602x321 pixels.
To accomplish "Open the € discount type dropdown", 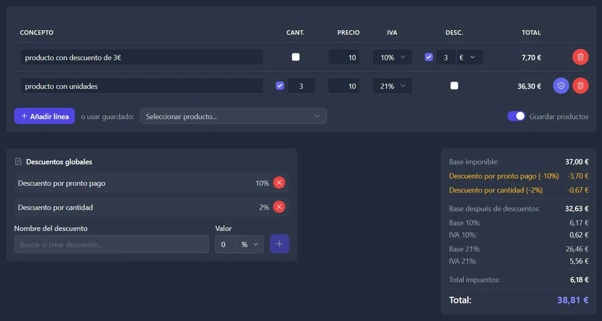I will point(469,57).
